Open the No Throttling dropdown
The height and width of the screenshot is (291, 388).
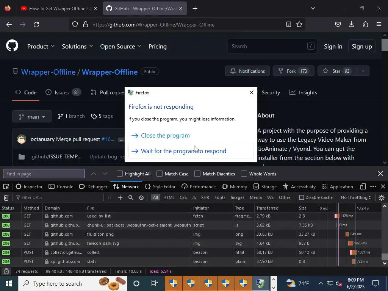point(356,197)
